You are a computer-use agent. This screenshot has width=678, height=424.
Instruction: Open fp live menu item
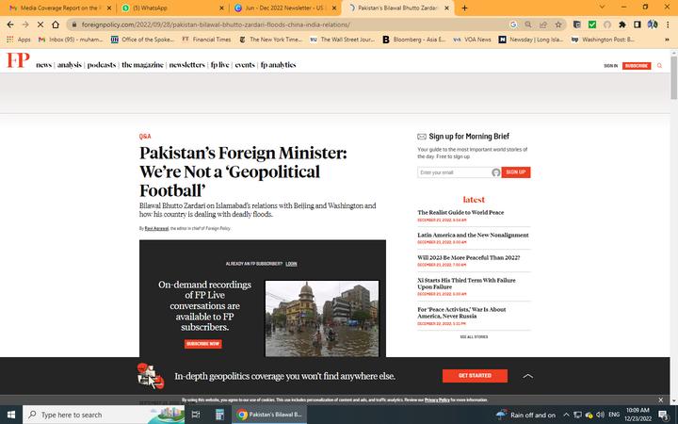click(219, 65)
